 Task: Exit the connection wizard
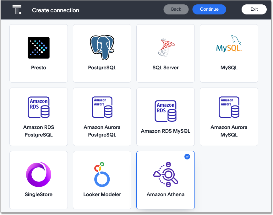(x=254, y=9)
